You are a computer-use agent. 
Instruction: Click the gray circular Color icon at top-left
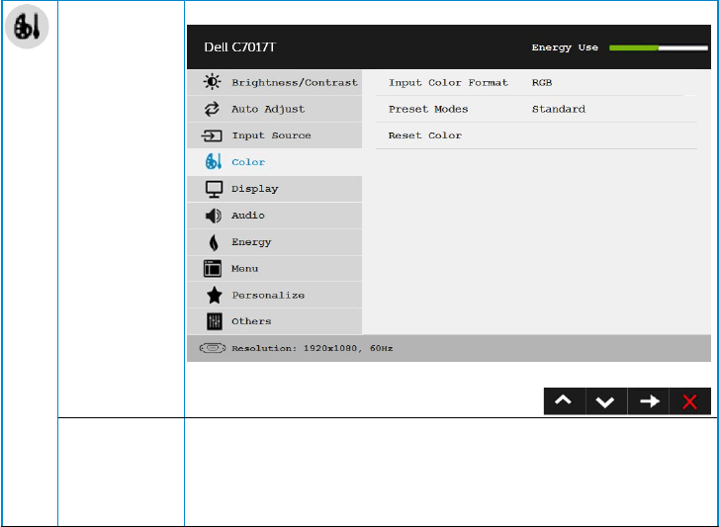point(27,27)
